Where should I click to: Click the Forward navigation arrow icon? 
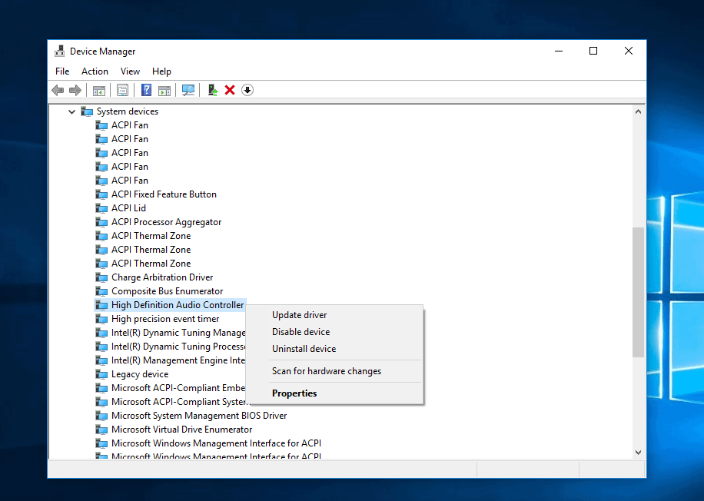coord(75,90)
